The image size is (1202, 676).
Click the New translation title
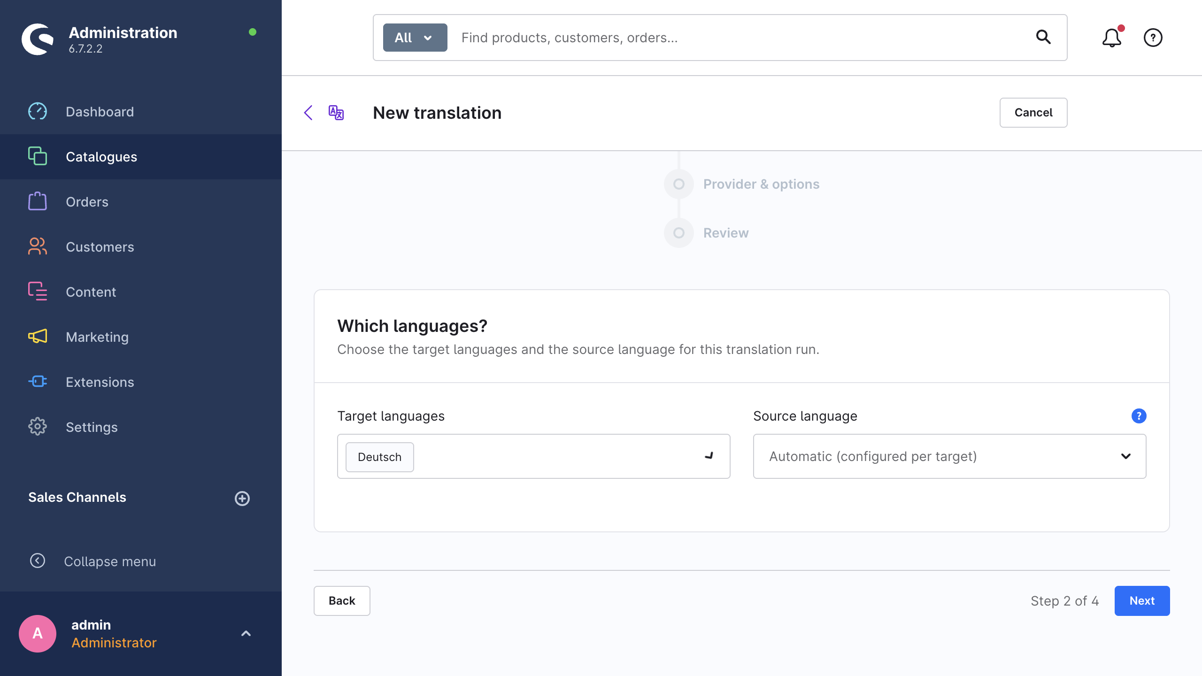(x=437, y=113)
